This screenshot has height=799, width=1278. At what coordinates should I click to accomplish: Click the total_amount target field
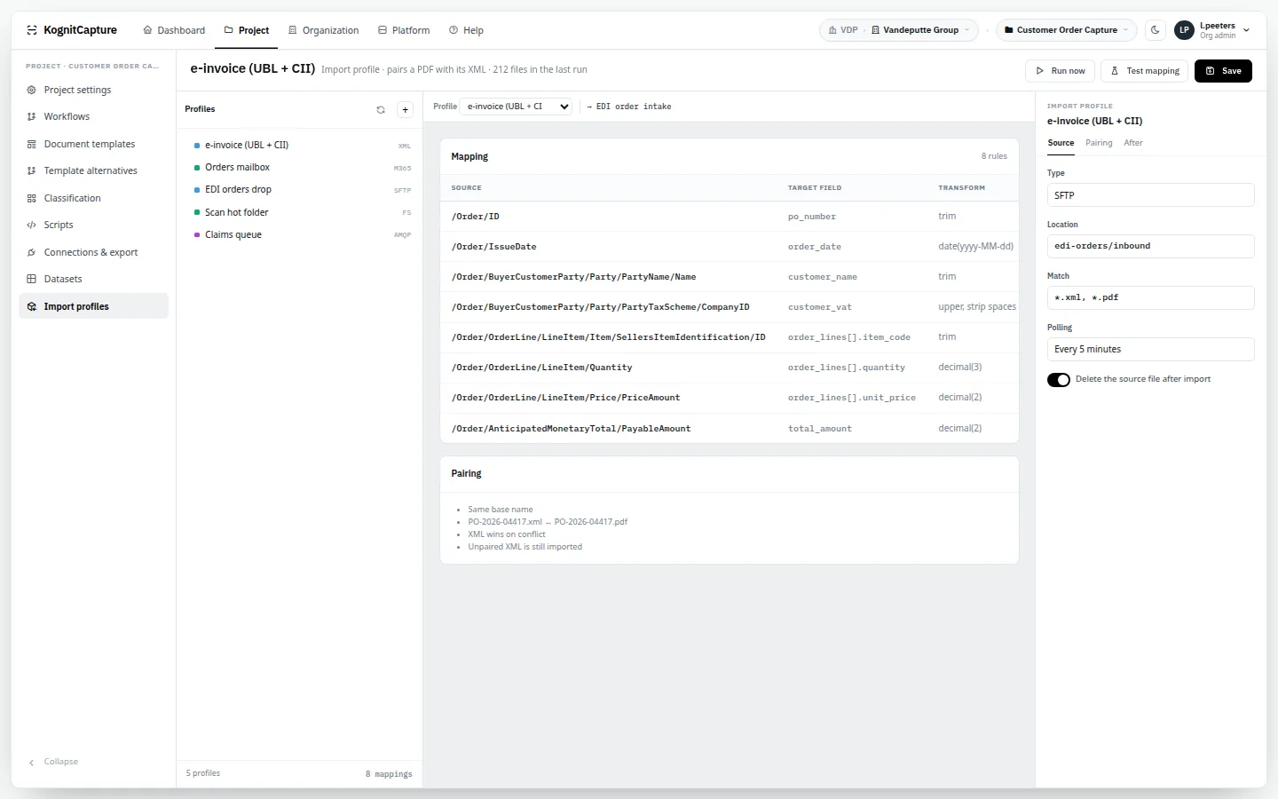coord(820,429)
